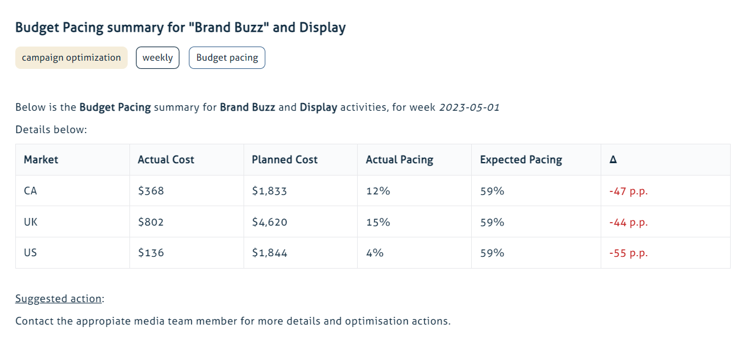Click the "Suggested action" underlined text
Screen dimensions: 746x344
click(58, 299)
